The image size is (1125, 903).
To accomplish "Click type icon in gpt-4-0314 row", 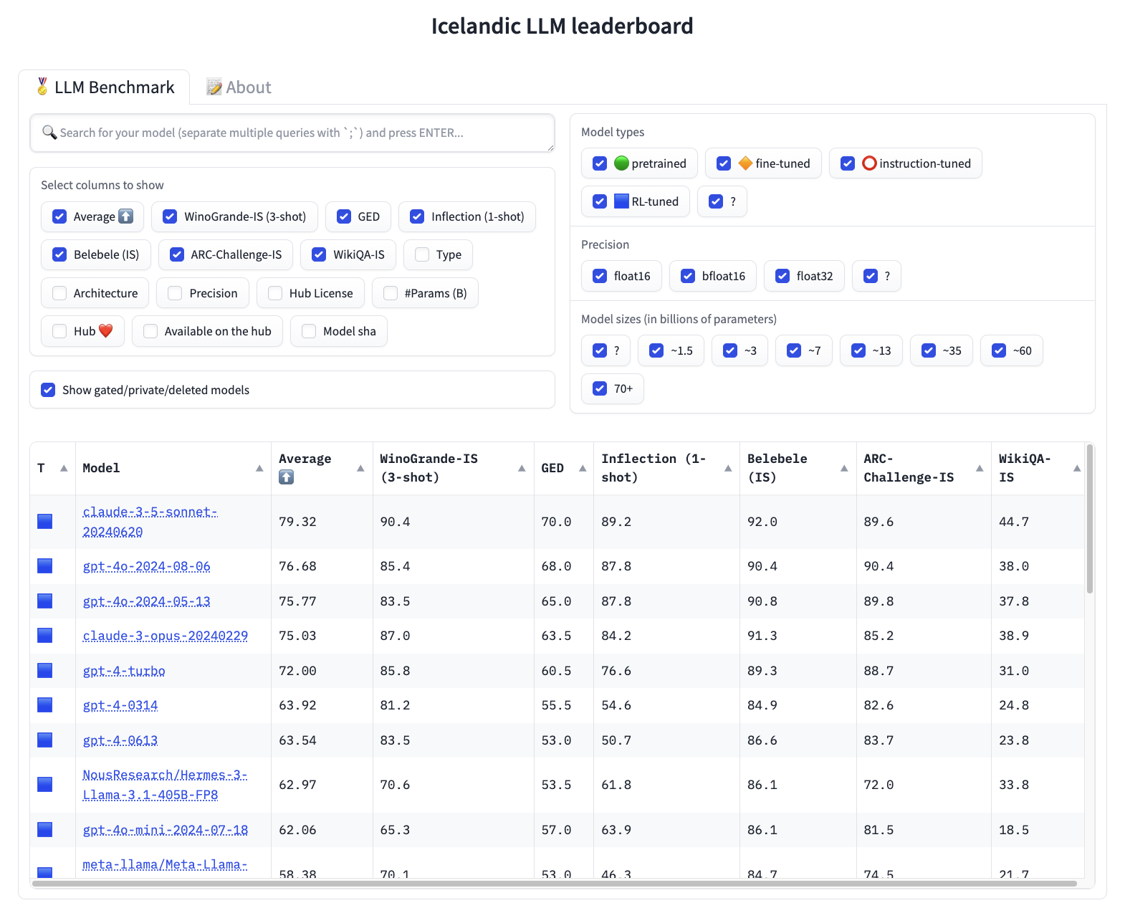I will (x=44, y=704).
